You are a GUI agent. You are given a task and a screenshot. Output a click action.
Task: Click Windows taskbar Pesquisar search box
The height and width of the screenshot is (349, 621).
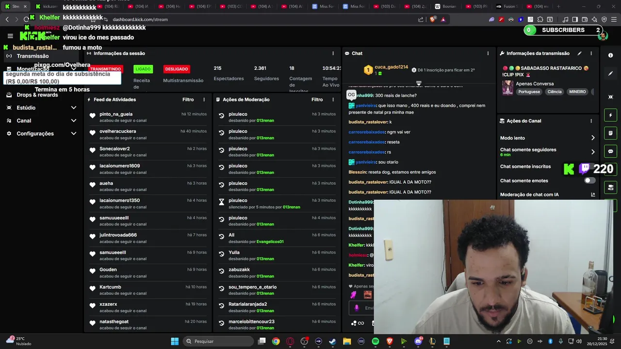(x=218, y=341)
